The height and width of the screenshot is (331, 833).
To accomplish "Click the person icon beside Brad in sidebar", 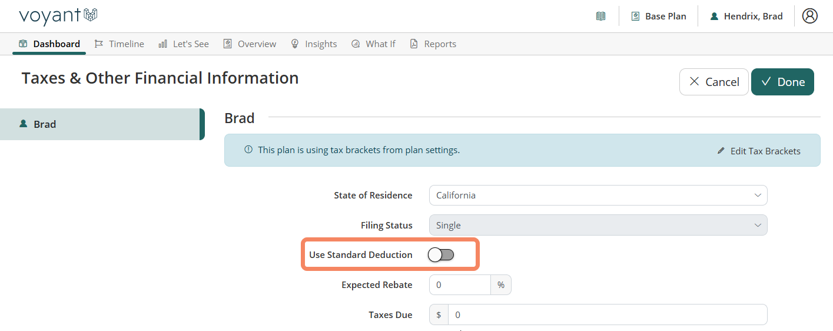I will click(24, 124).
